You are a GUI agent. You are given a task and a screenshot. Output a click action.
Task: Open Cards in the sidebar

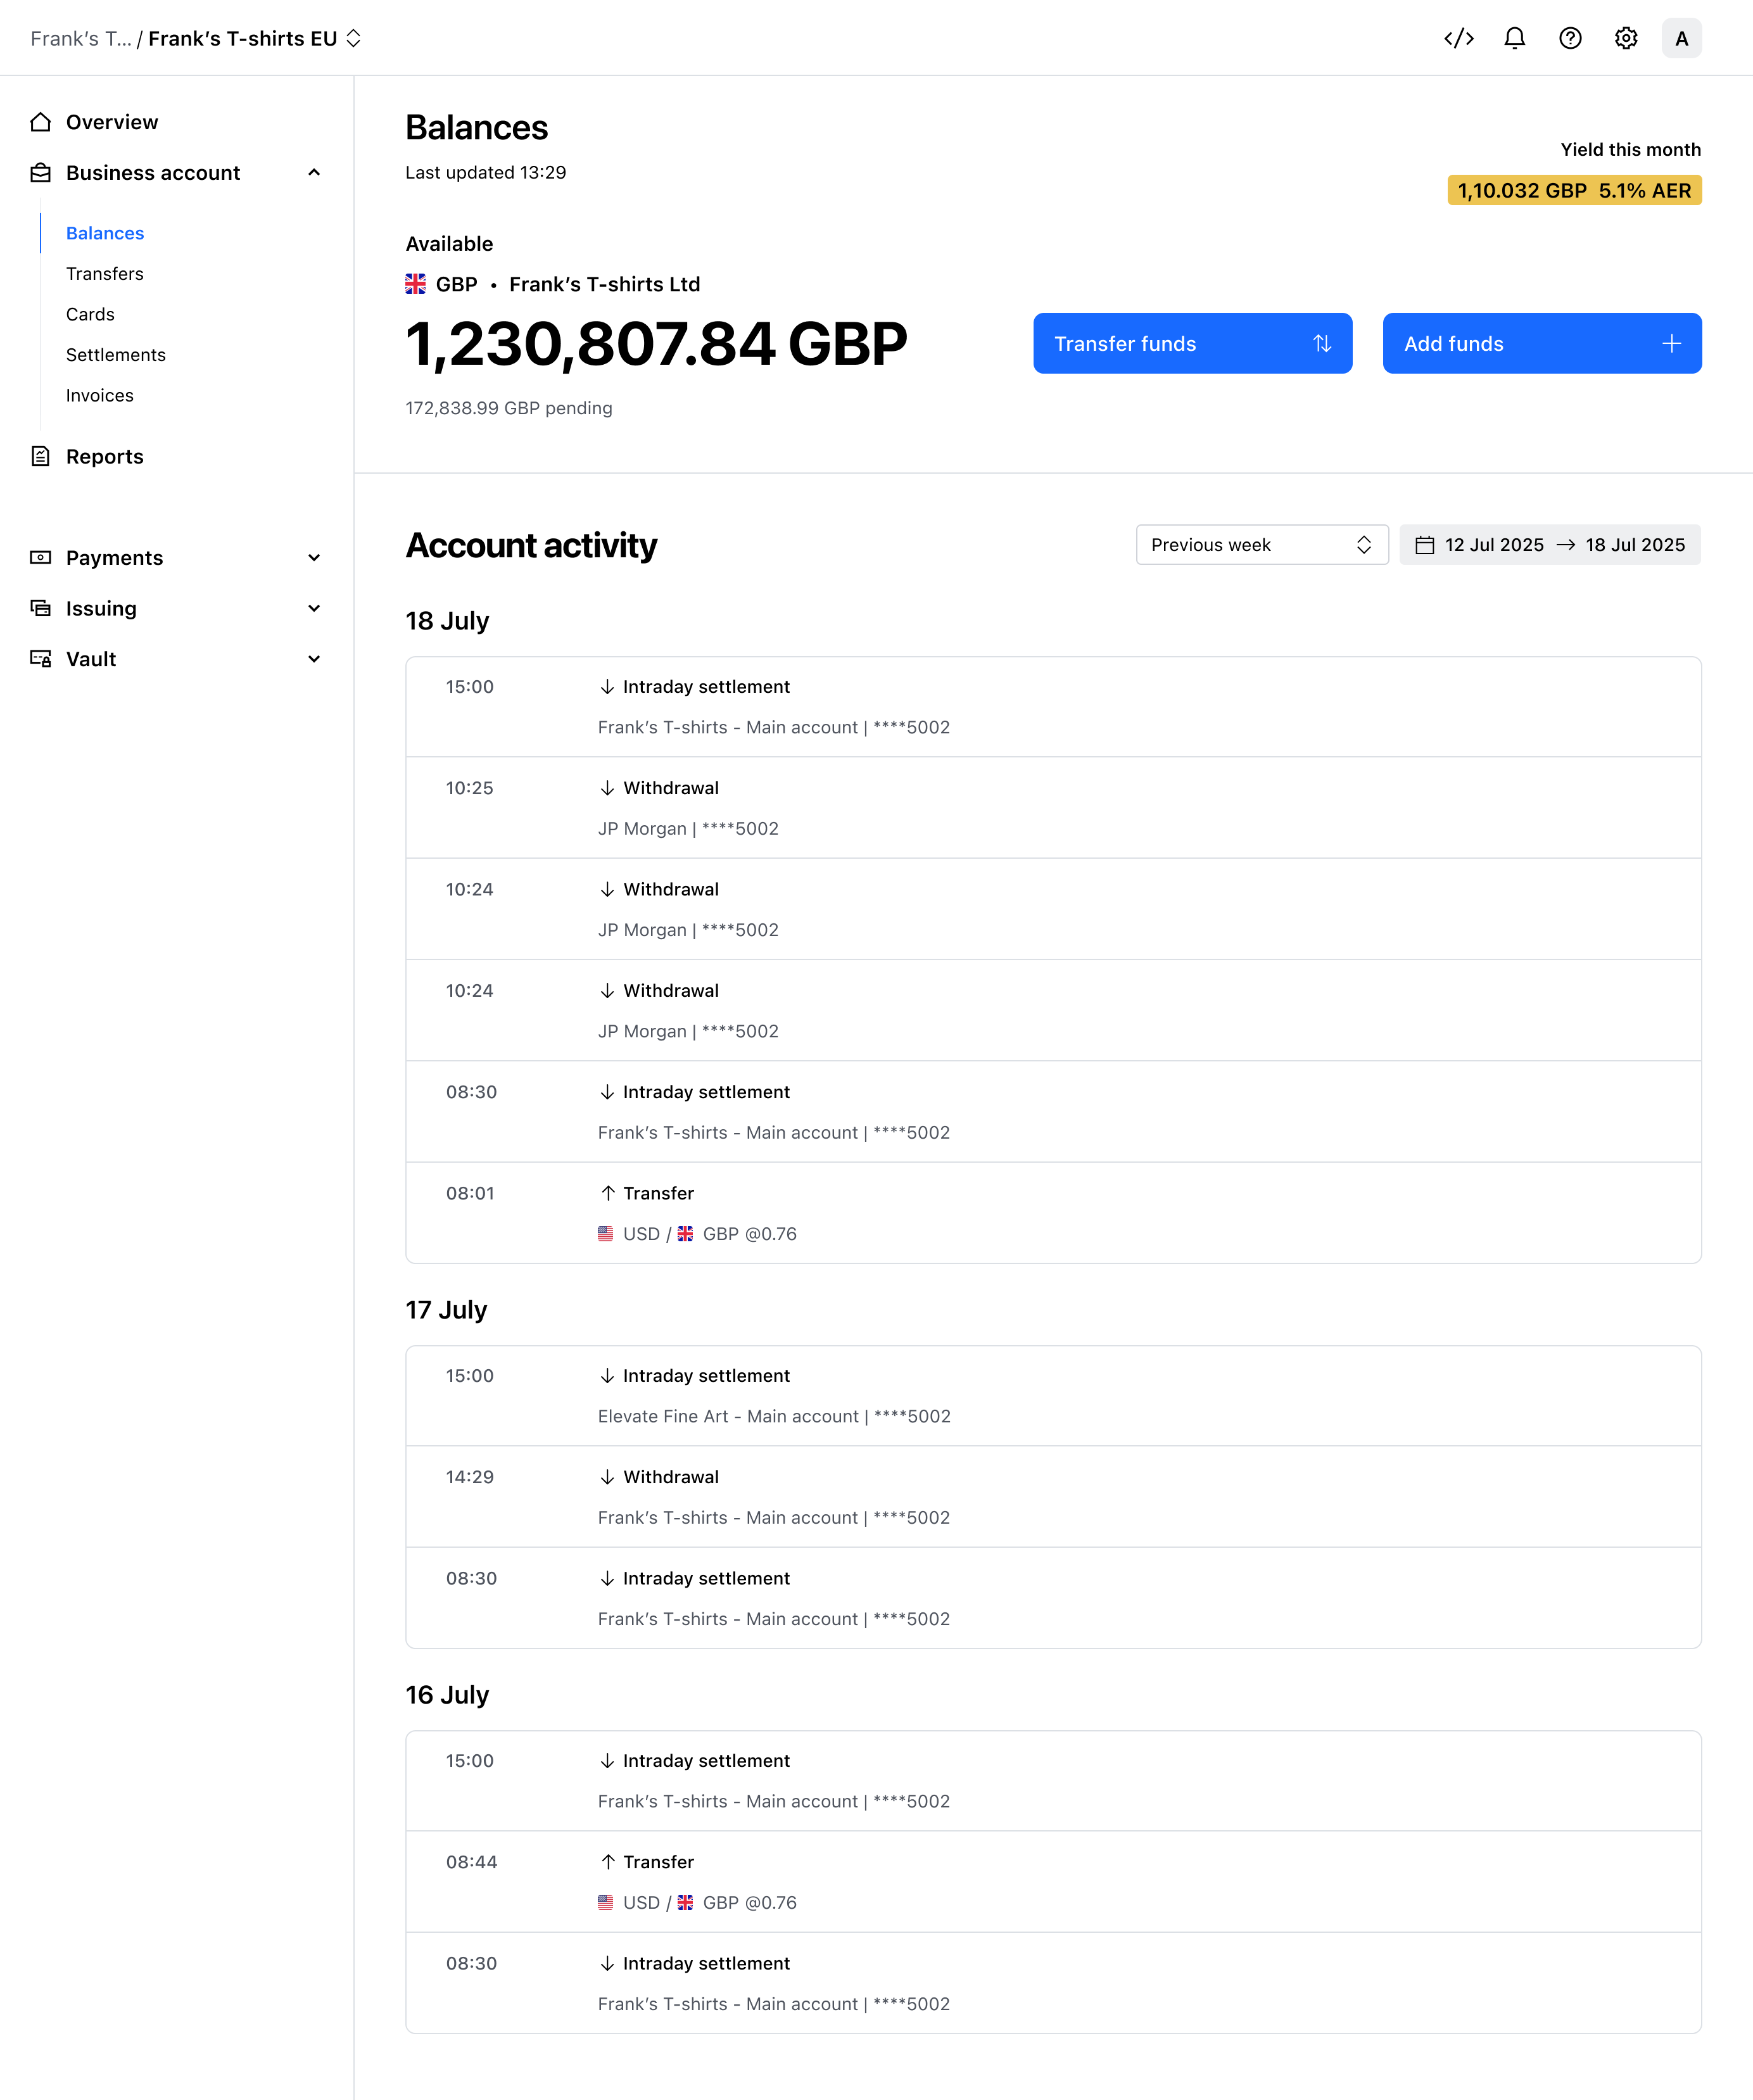point(90,314)
